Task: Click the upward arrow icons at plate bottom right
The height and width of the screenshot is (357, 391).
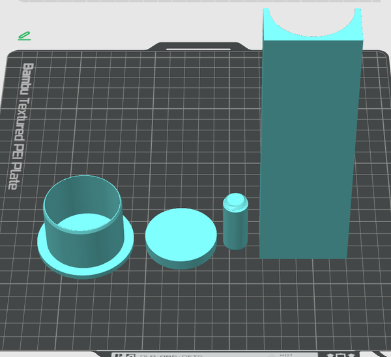Action: (x=341, y=355)
